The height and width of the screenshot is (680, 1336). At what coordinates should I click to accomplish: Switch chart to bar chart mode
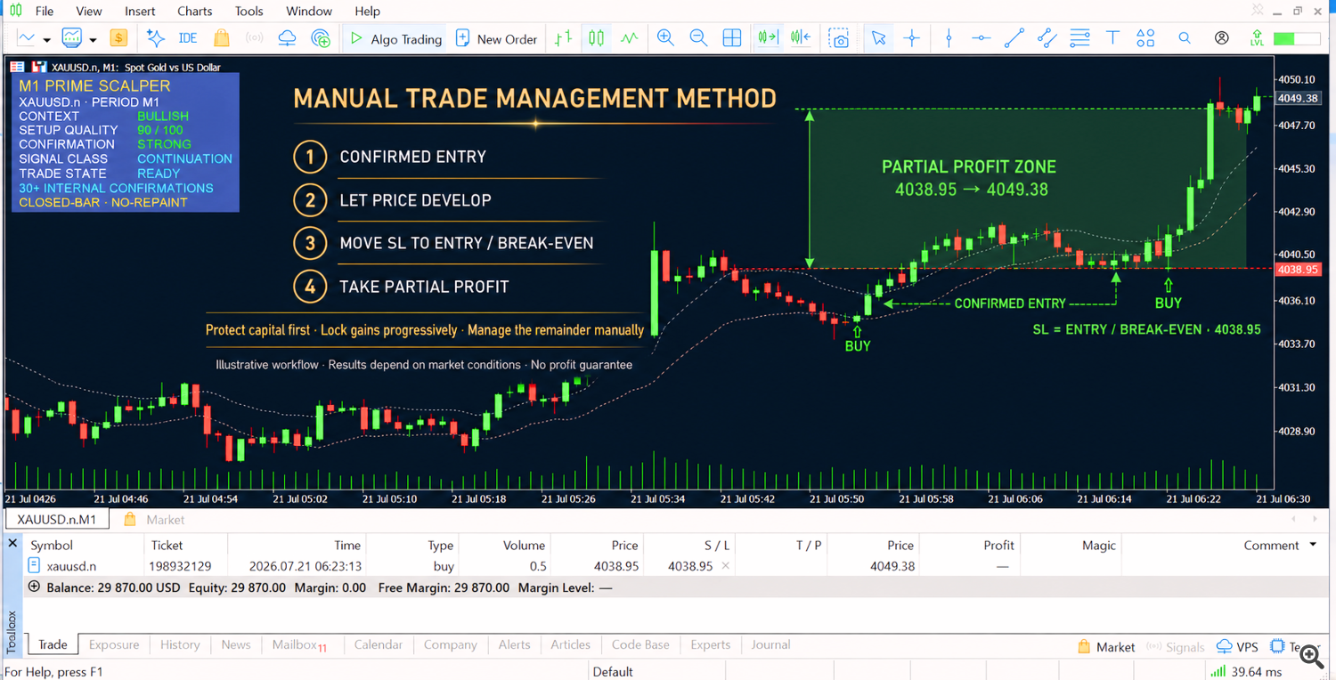tap(563, 38)
